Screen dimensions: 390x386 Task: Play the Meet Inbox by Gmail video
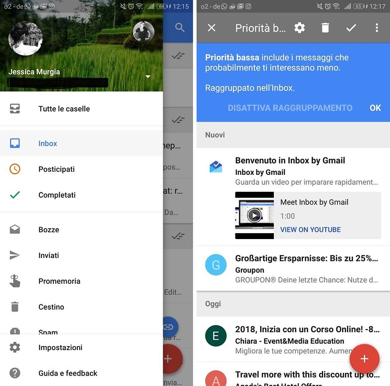(254, 215)
